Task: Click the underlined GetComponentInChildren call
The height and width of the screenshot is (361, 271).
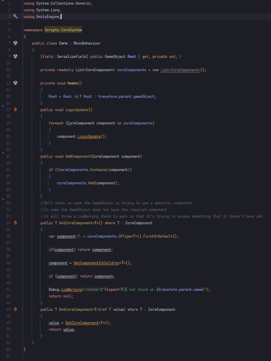Action: (96, 263)
